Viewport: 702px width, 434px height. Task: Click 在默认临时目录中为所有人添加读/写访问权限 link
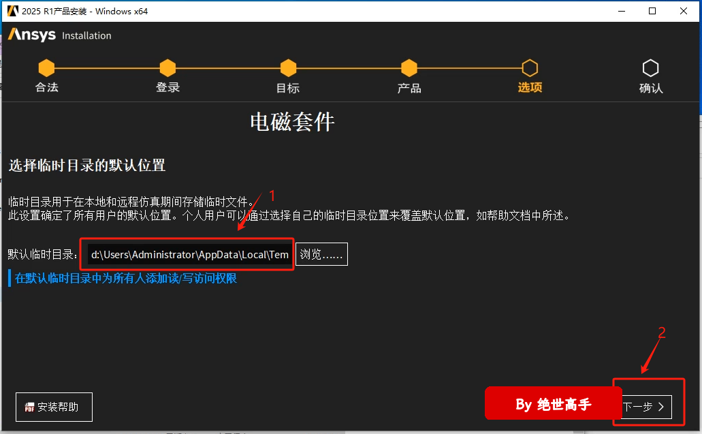coord(126,278)
